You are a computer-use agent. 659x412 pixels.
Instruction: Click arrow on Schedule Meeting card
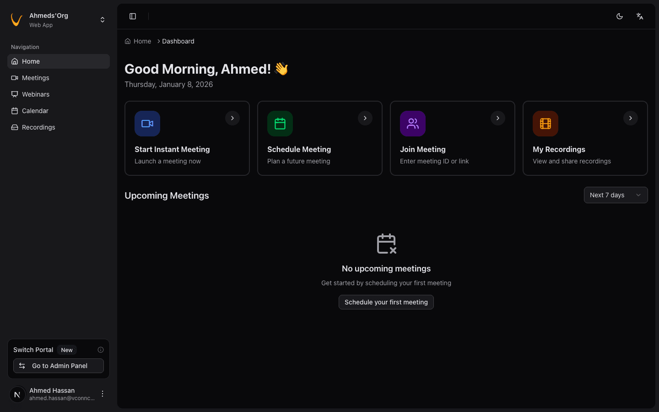coord(365,118)
